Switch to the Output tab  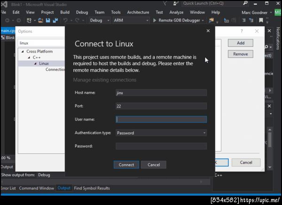[64, 188]
